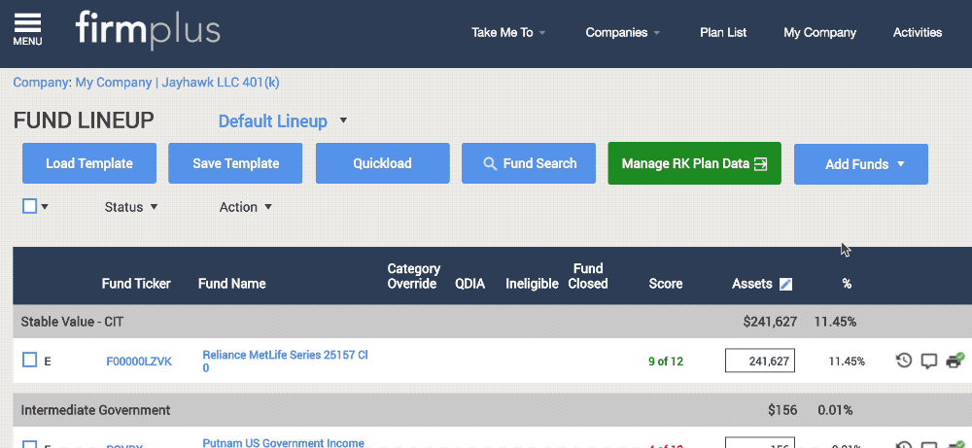Check the Reliance MetLife fund row checkbox
The image size is (972, 448).
pyautogui.click(x=29, y=360)
